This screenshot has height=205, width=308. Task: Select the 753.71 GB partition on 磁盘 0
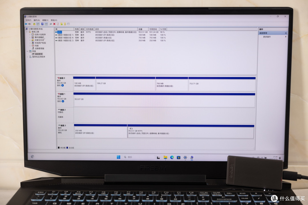pos(222,84)
